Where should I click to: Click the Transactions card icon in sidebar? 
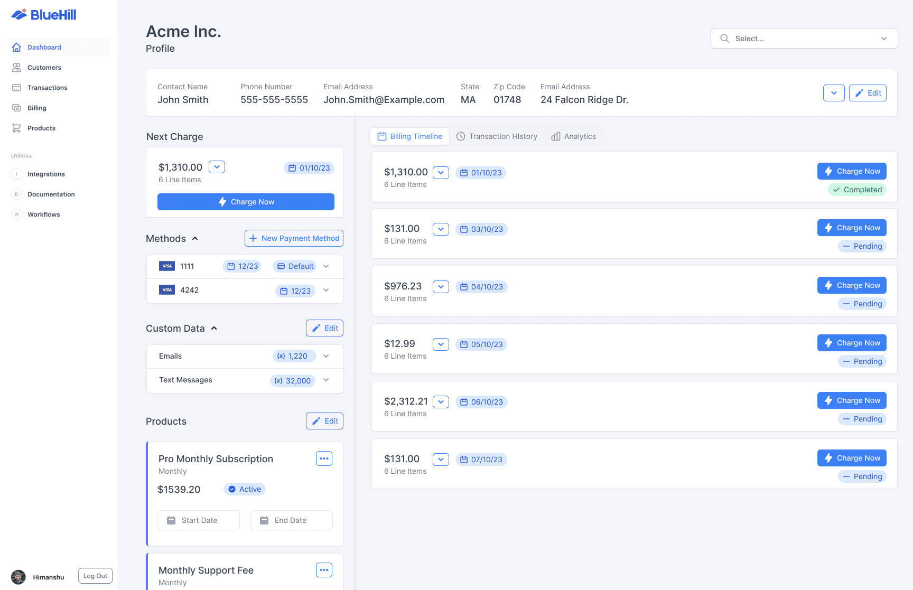[x=16, y=88]
